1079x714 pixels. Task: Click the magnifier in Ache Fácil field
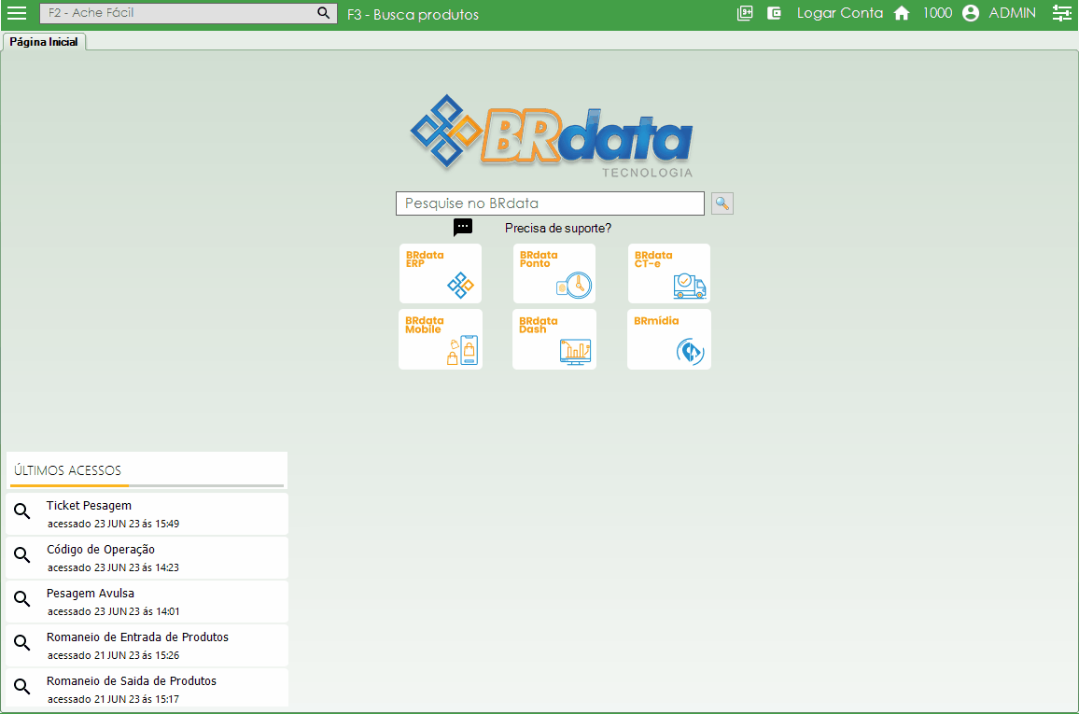324,13
